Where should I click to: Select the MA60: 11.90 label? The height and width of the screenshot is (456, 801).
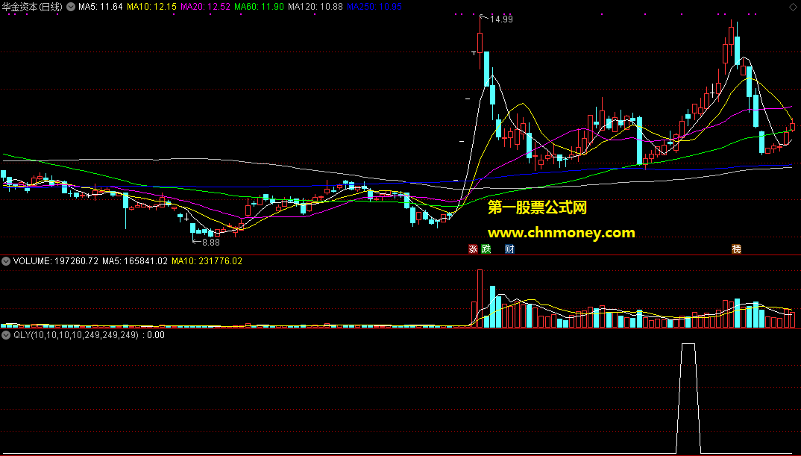point(260,7)
